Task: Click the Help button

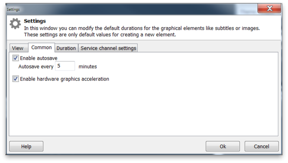Action: [x=26, y=146]
